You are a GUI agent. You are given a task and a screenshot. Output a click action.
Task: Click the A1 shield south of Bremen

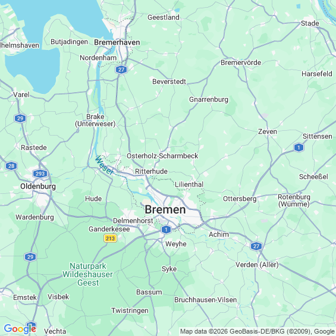(166, 230)
